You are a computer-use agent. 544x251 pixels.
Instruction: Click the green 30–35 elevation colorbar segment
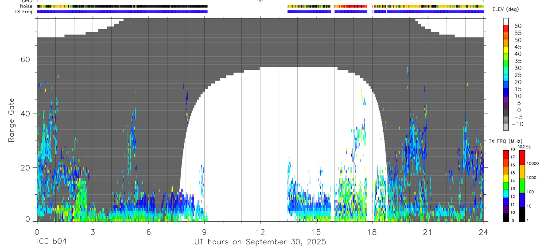click(x=506, y=64)
